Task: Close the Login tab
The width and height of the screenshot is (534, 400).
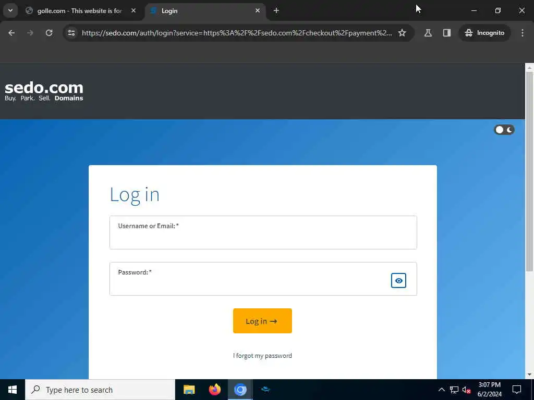Action: 258,10
